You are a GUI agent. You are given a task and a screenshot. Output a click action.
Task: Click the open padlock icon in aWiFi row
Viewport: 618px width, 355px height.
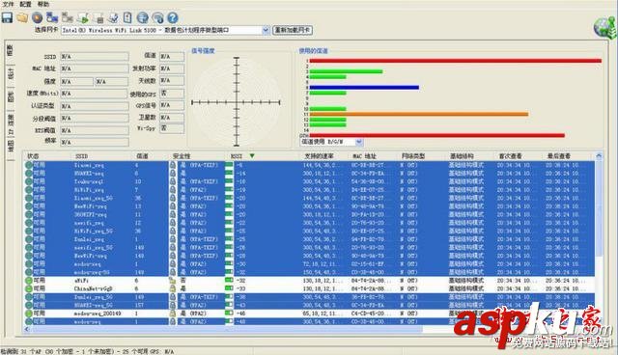173,281
